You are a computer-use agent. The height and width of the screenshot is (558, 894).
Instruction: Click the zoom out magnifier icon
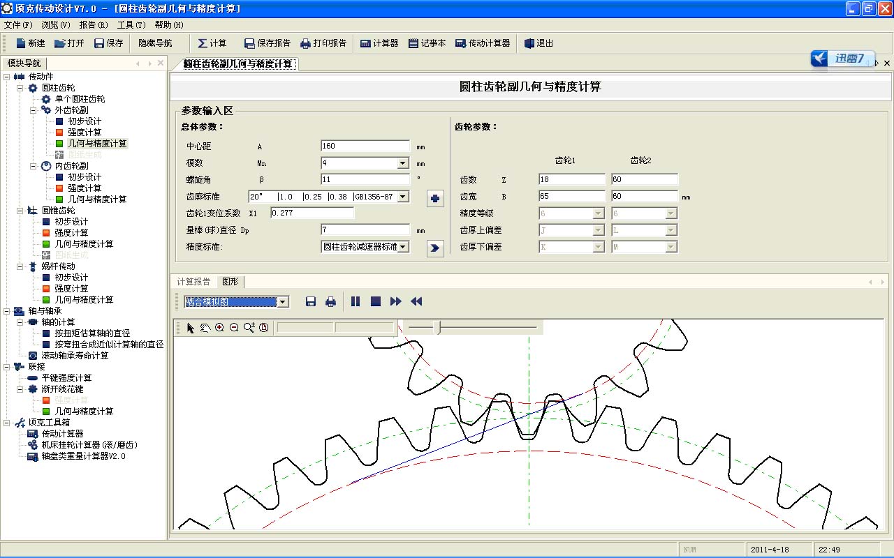pyautogui.click(x=234, y=328)
